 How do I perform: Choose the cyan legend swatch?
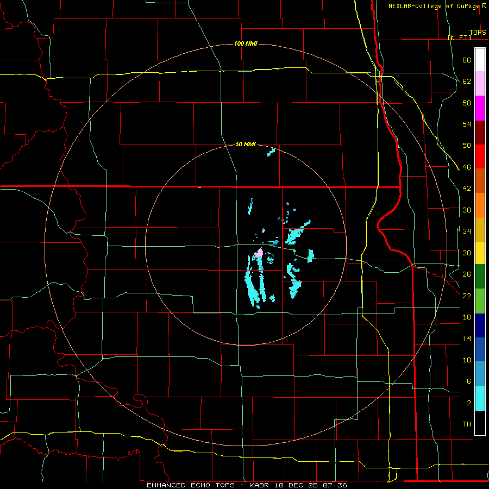point(480,398)
